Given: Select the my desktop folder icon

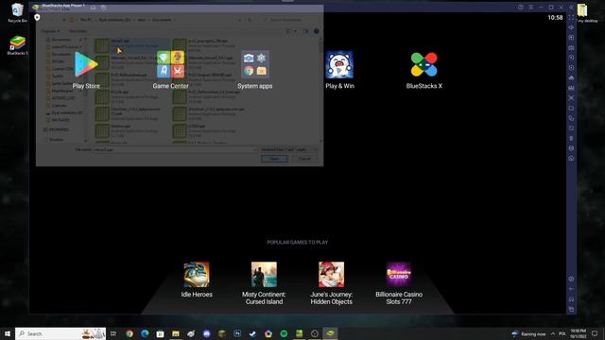Looking at the screenshot, I should 587,12.
